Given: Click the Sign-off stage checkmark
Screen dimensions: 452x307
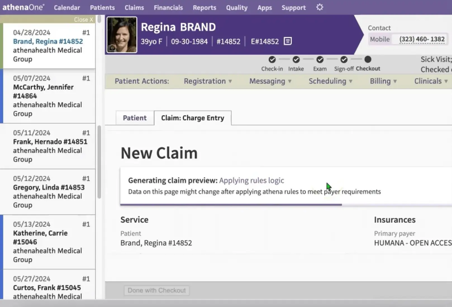Looking at the screenshot, I should 344,59.
